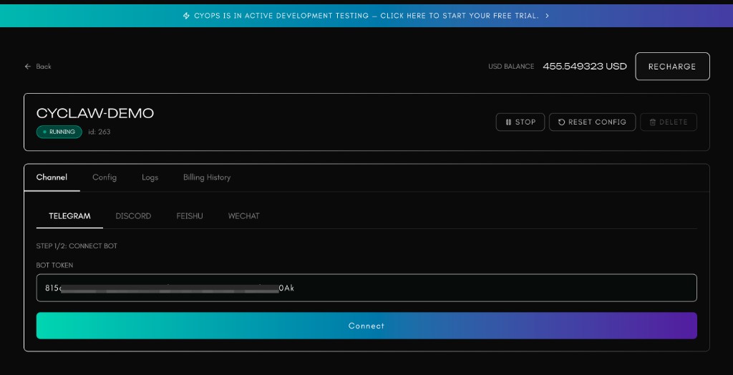Click the back arrow icon
The image size is (733, 375).
28,67
